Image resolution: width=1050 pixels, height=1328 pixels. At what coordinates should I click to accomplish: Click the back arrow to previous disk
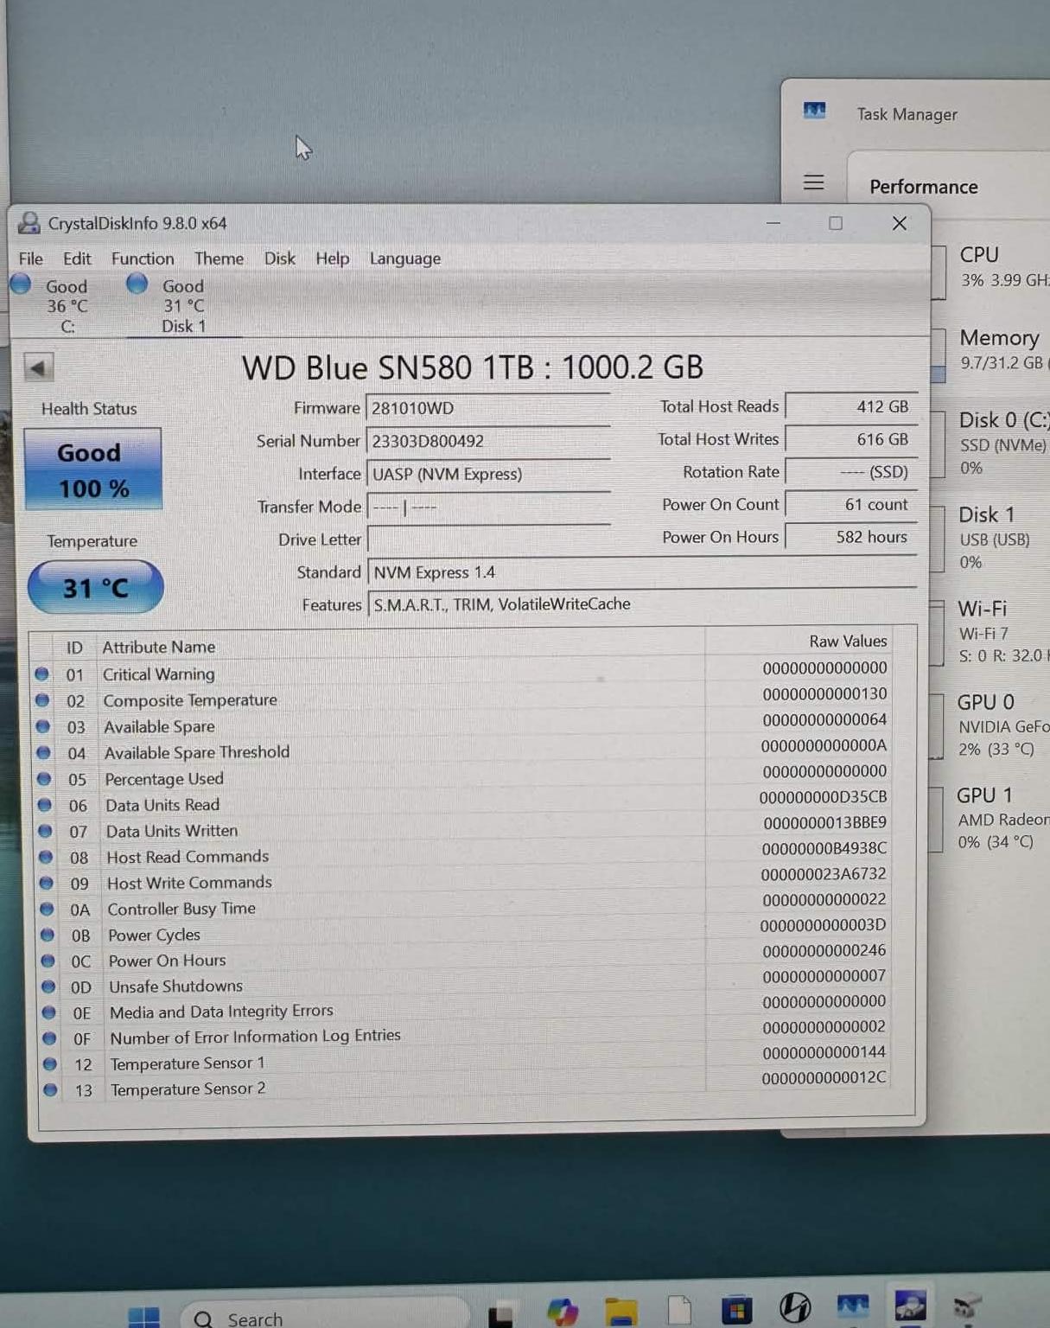38,367
